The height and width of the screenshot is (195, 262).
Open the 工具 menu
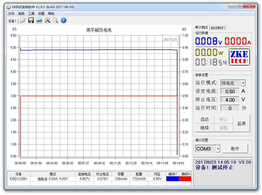31,14
